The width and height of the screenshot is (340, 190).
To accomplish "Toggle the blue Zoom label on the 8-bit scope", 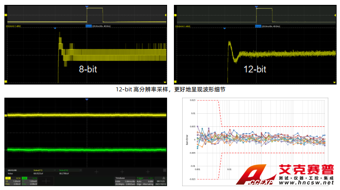I will (x=89, y=26).
